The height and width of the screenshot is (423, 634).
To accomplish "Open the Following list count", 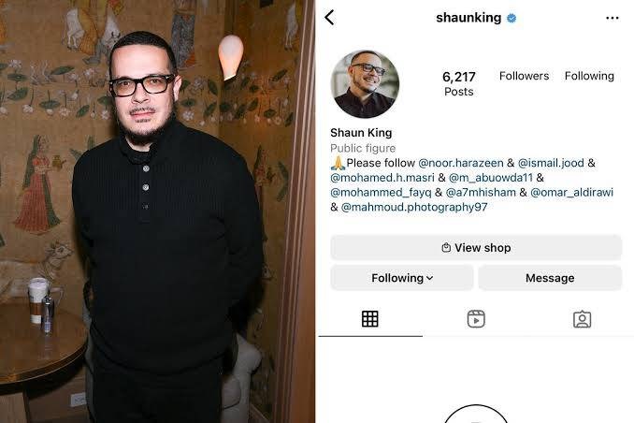I will (589, 76).
